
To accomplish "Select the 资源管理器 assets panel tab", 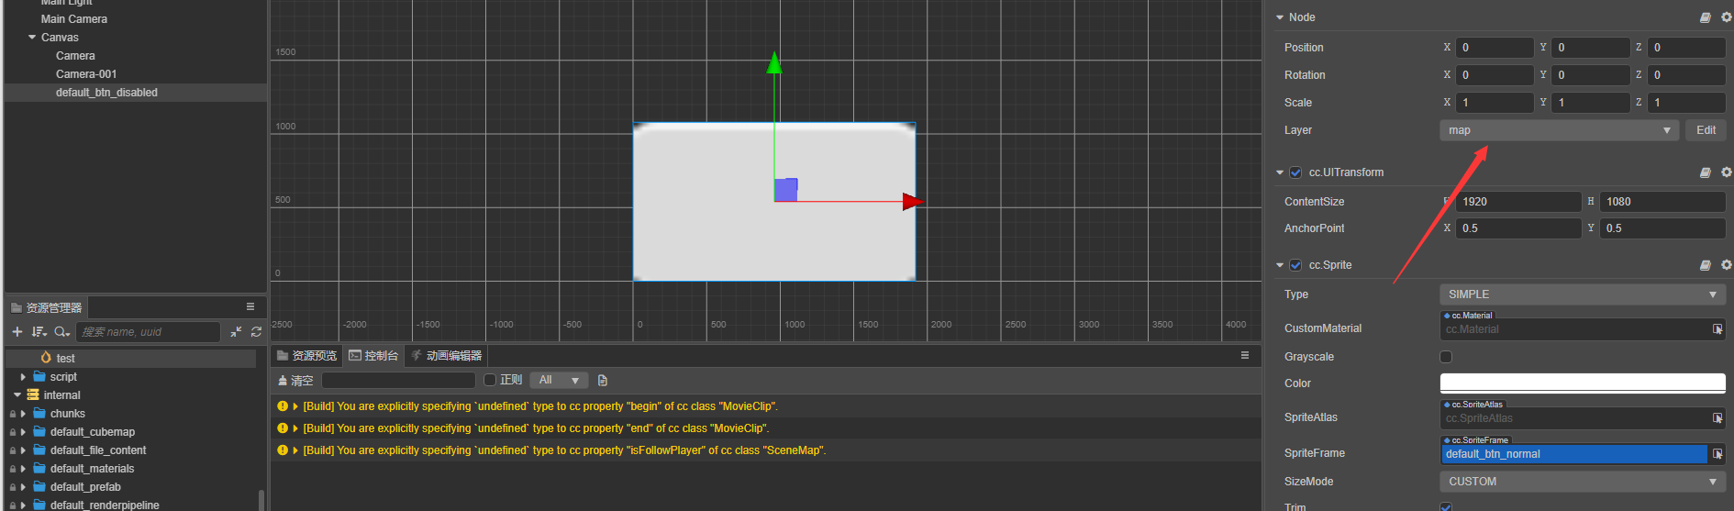I will [x=46, y=307].
